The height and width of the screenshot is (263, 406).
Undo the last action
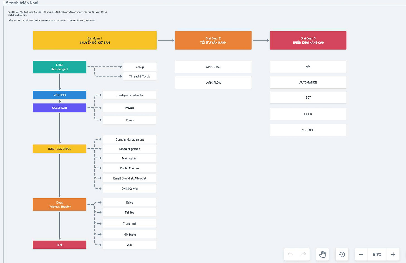291,254
